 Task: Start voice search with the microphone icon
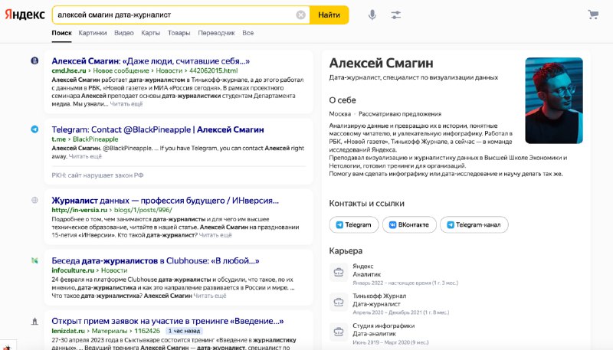pyautogui.click(x=372, y=15)
